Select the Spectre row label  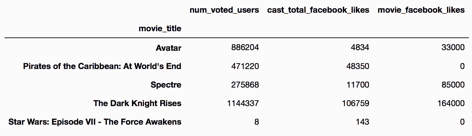coord(166,85)
